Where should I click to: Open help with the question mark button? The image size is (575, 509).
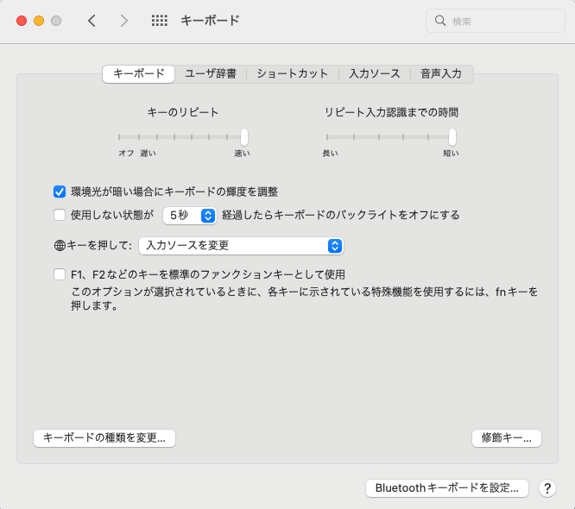pos(547,488)
